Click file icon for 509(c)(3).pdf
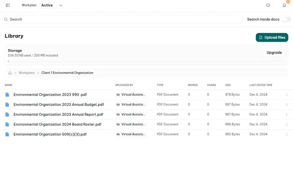Screen dimensions: 293x171 [x=7, y=134]
